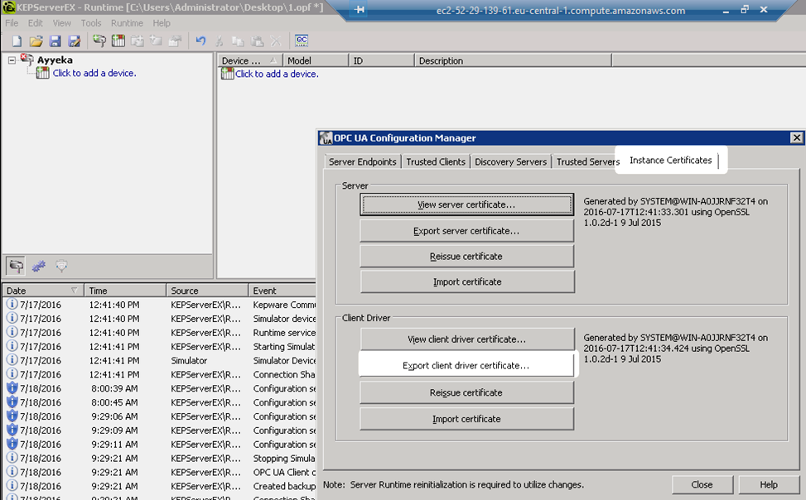Add a new channel from the toolbar
The height and width of the screenshot is (500, 806).
click(x=99, y=41)
